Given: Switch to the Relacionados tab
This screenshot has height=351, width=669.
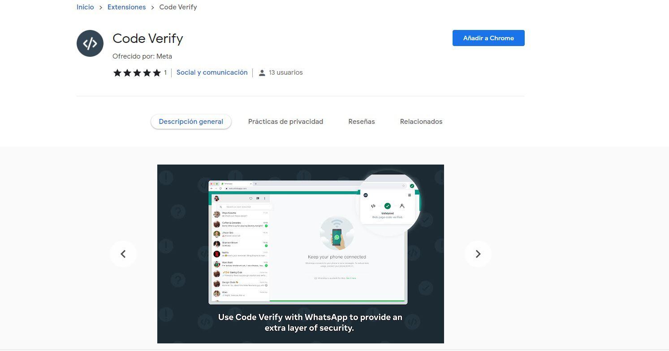Looking at the screenshot, I should coord(421,122).
